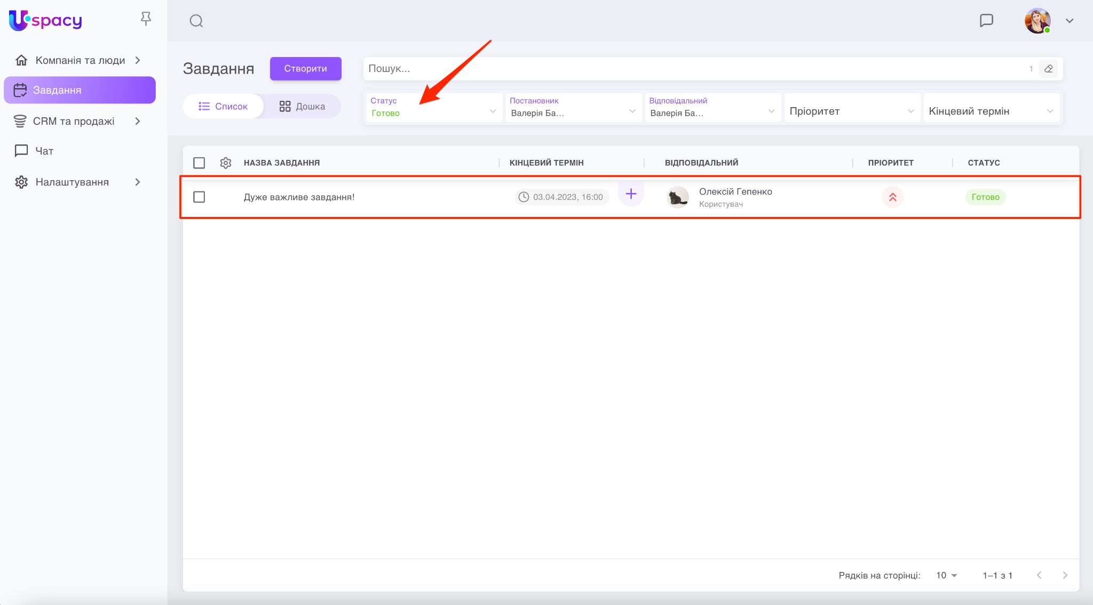Click the purple plus icon in task row
The image size is (1093, 605).
click(x=631, y=194)
